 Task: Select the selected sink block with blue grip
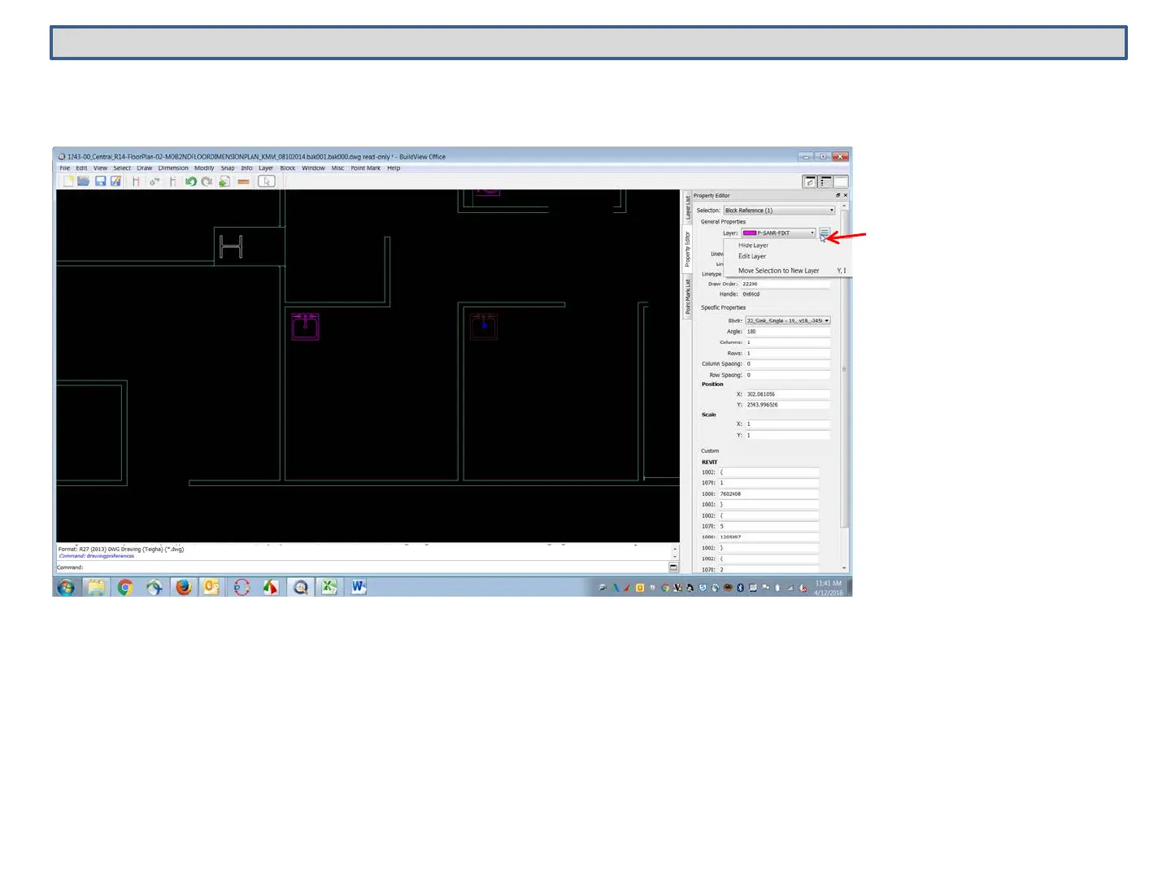coord(484,326)
